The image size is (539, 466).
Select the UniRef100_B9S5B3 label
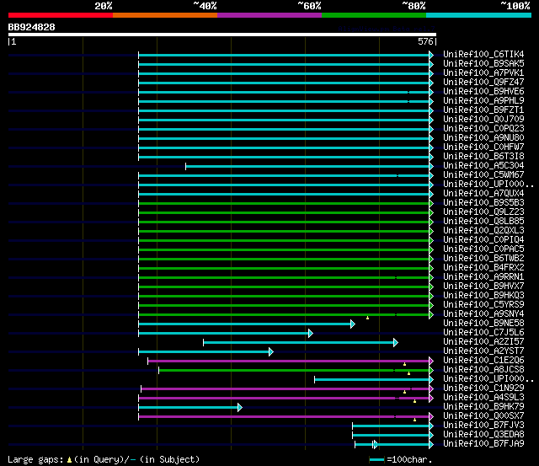pyautogui.click(x=483, y=203)
